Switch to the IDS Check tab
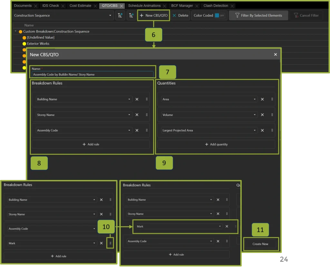The image size is (330, 268). [x=51, y=6]
